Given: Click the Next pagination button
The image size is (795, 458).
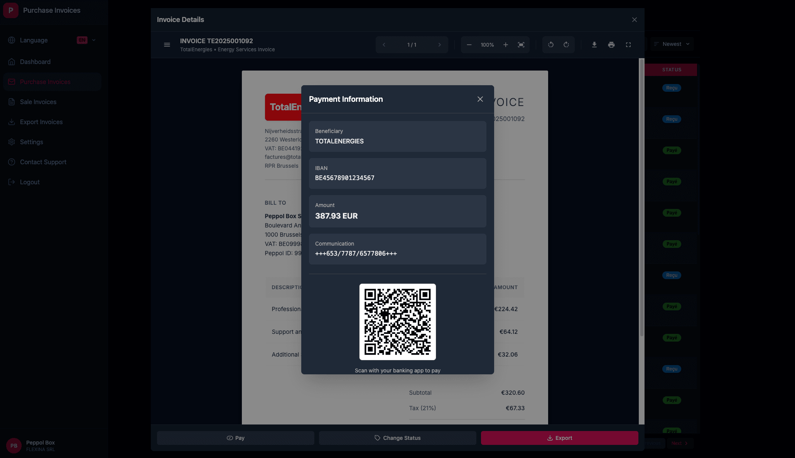Looking at the screenshot, I should tap(679, 443).
